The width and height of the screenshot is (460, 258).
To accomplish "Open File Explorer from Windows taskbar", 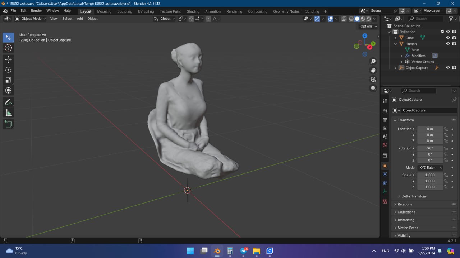I will point(256,251).
